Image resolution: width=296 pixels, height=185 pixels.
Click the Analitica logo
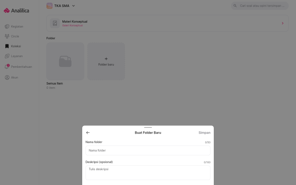(16, 11)
